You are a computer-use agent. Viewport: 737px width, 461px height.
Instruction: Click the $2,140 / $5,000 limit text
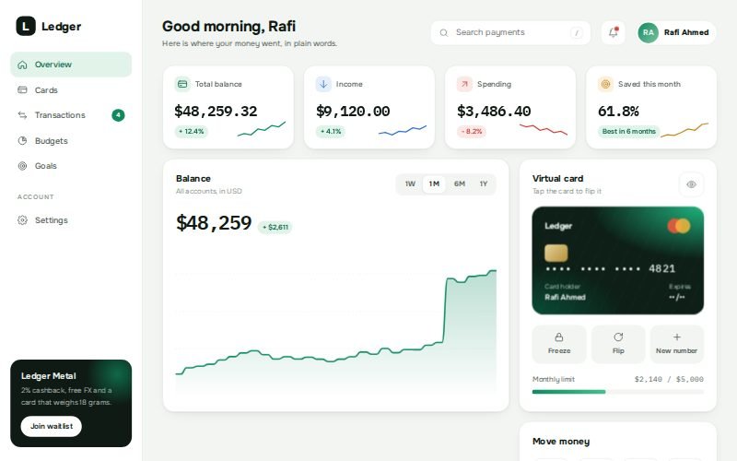point(669,379)
